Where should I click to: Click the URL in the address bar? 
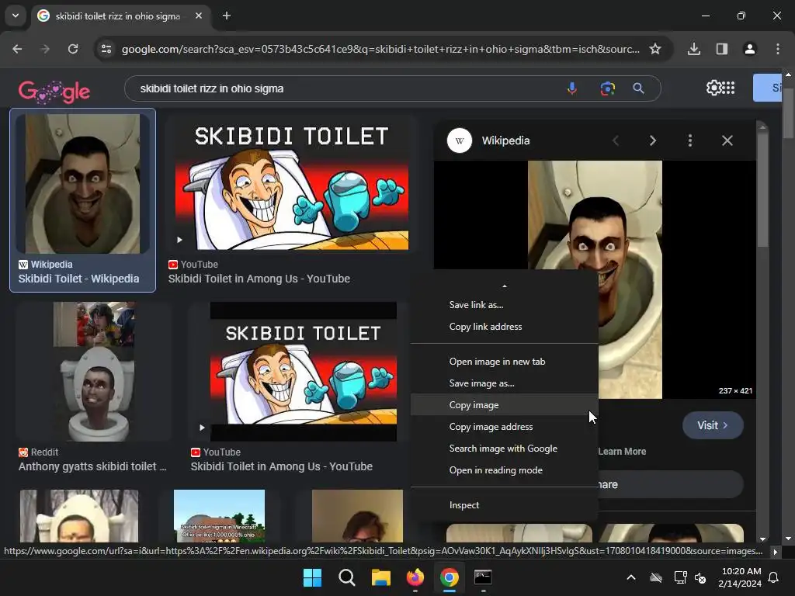click(x=380, y=49)
